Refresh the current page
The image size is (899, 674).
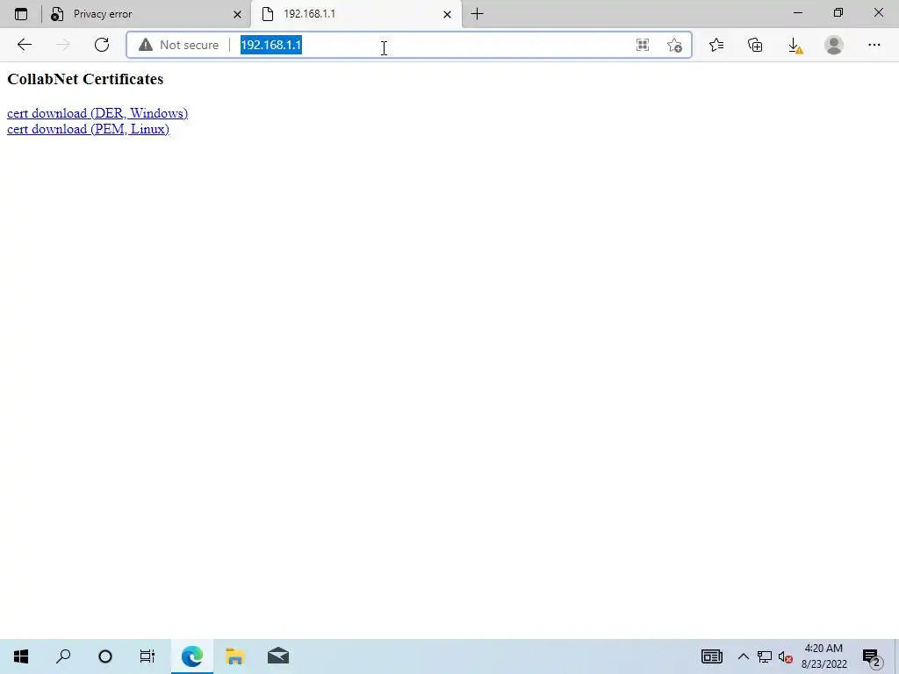point(102,45)
